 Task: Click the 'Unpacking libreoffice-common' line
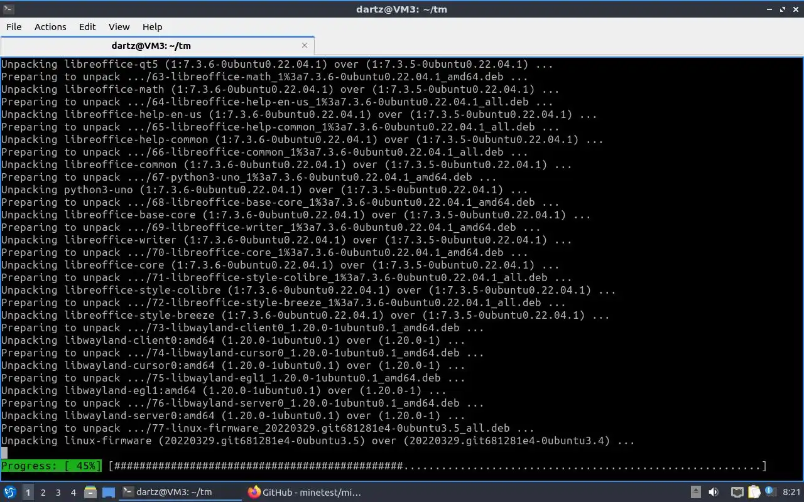coord(286,164)
